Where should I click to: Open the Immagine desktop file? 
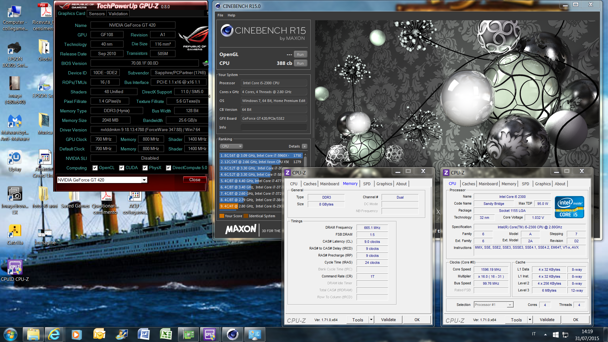[x=45, y=237]
